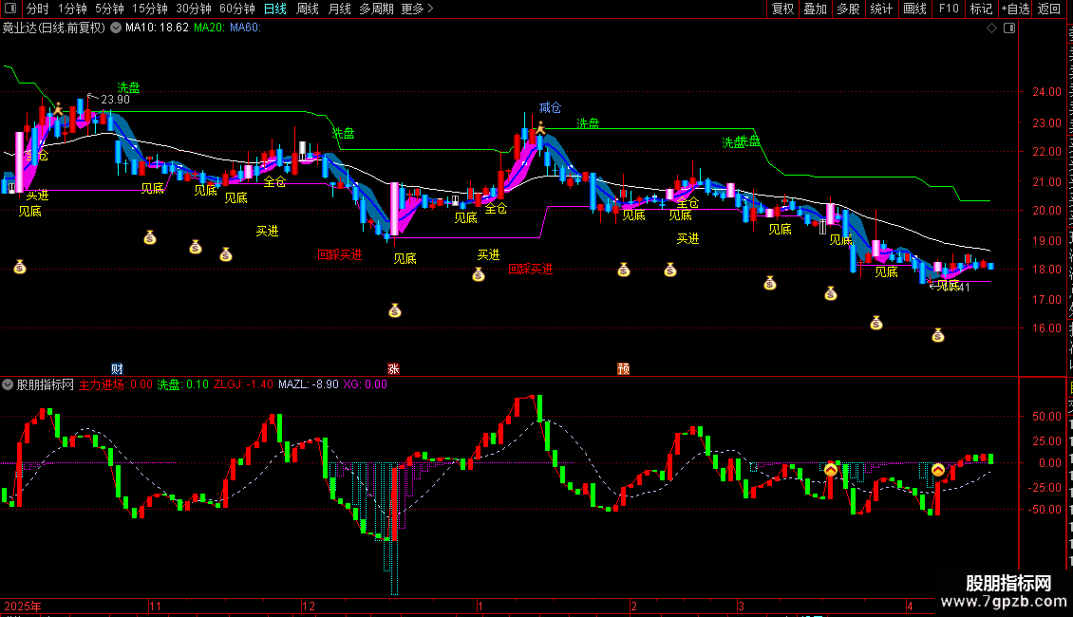Toggle the left sidebar panel icon
Viewport: 1073px width, 617px height.
pos(10,9)
